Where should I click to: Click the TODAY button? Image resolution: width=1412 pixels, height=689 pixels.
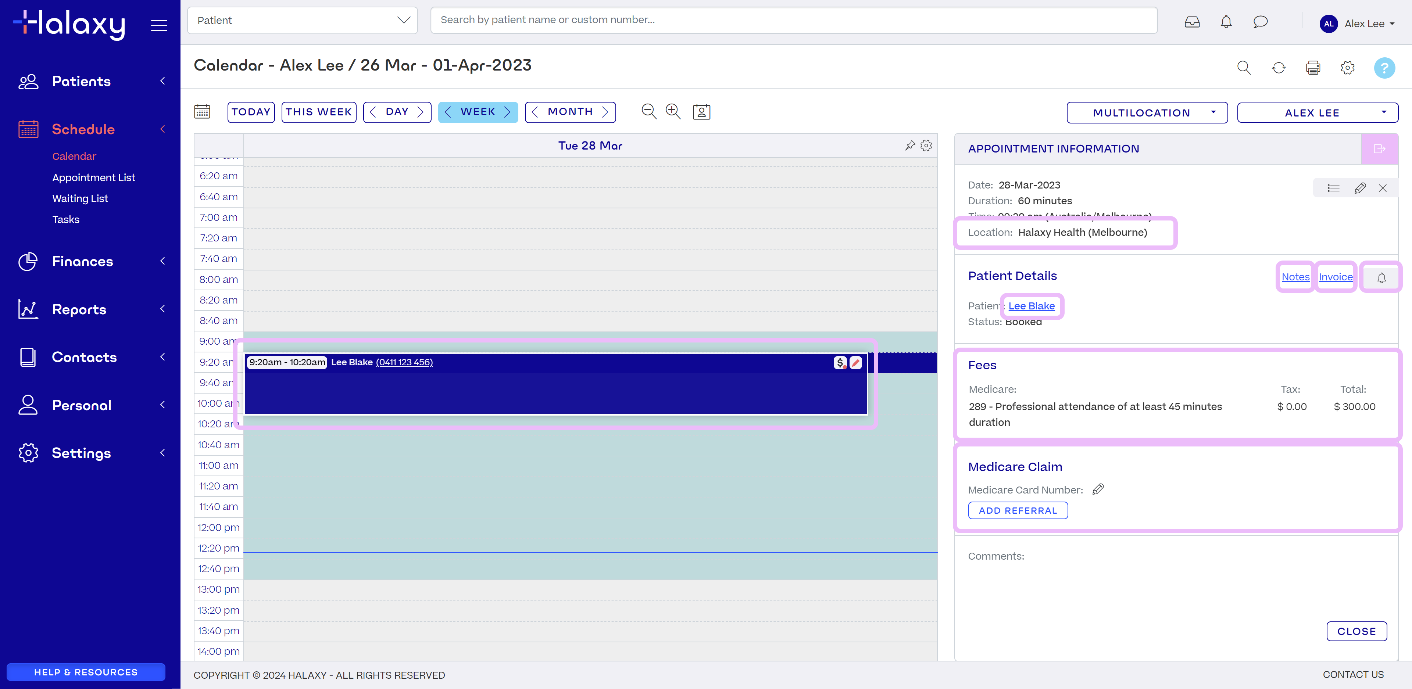coord(251,112)
